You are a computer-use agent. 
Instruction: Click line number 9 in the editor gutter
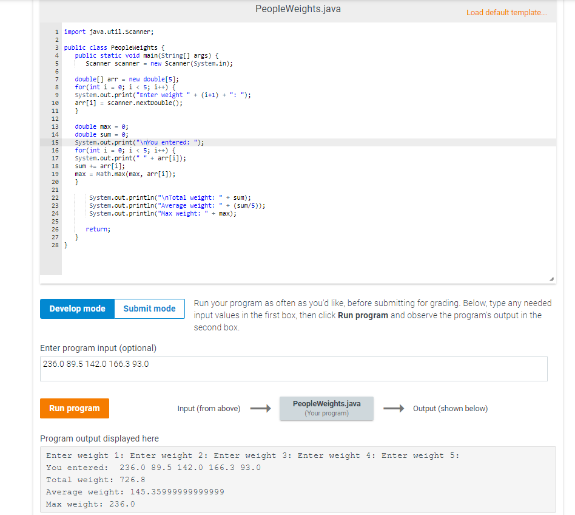[x=56, y=95]
